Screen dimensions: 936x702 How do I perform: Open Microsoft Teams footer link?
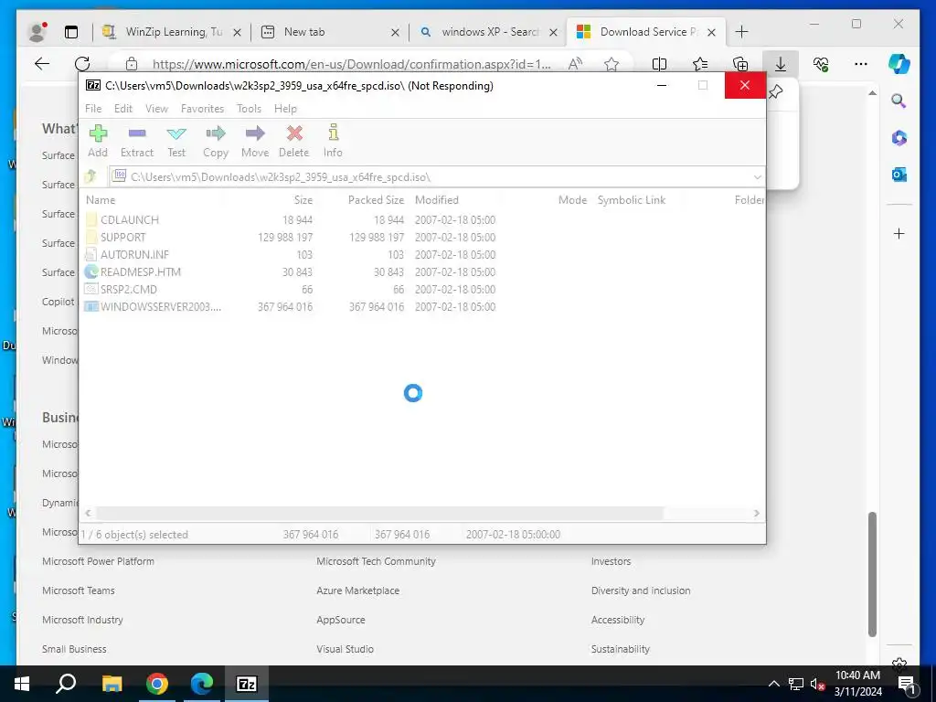pos(79,590)
